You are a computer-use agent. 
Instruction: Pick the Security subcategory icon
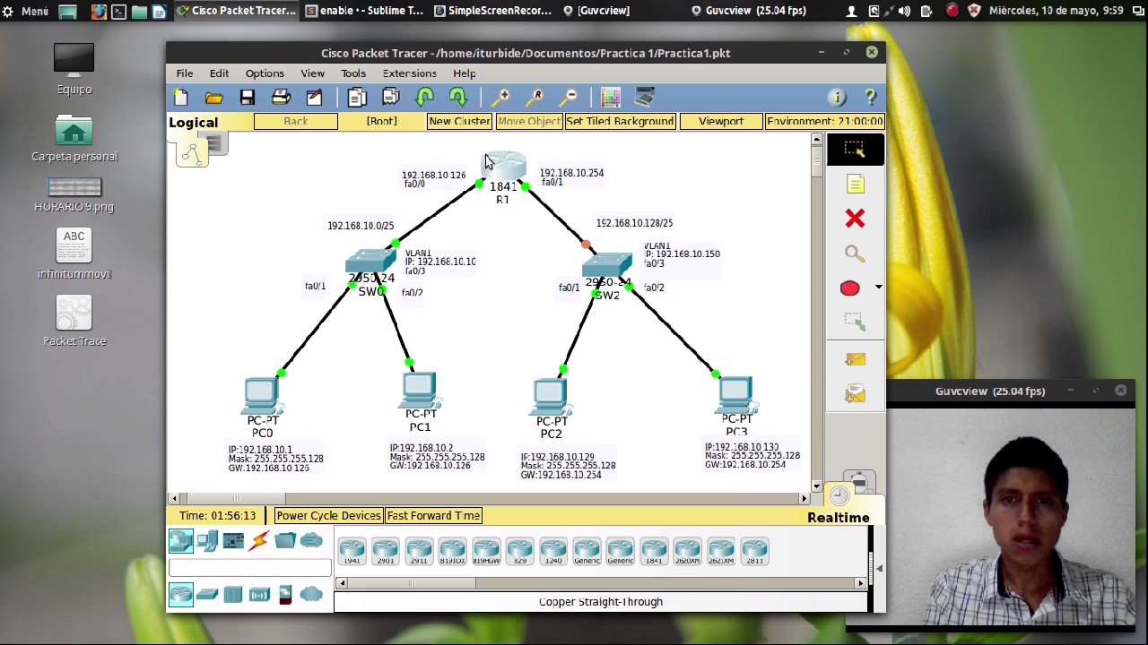point(285,594)
